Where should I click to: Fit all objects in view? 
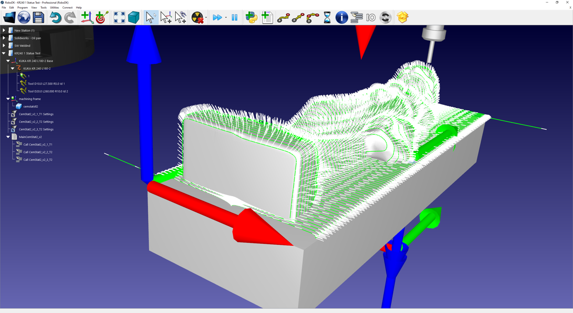tap(119, 18)
